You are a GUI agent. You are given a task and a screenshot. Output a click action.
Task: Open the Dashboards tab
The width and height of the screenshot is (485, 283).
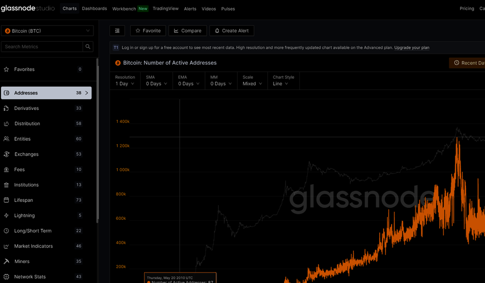tap(95, 8)
